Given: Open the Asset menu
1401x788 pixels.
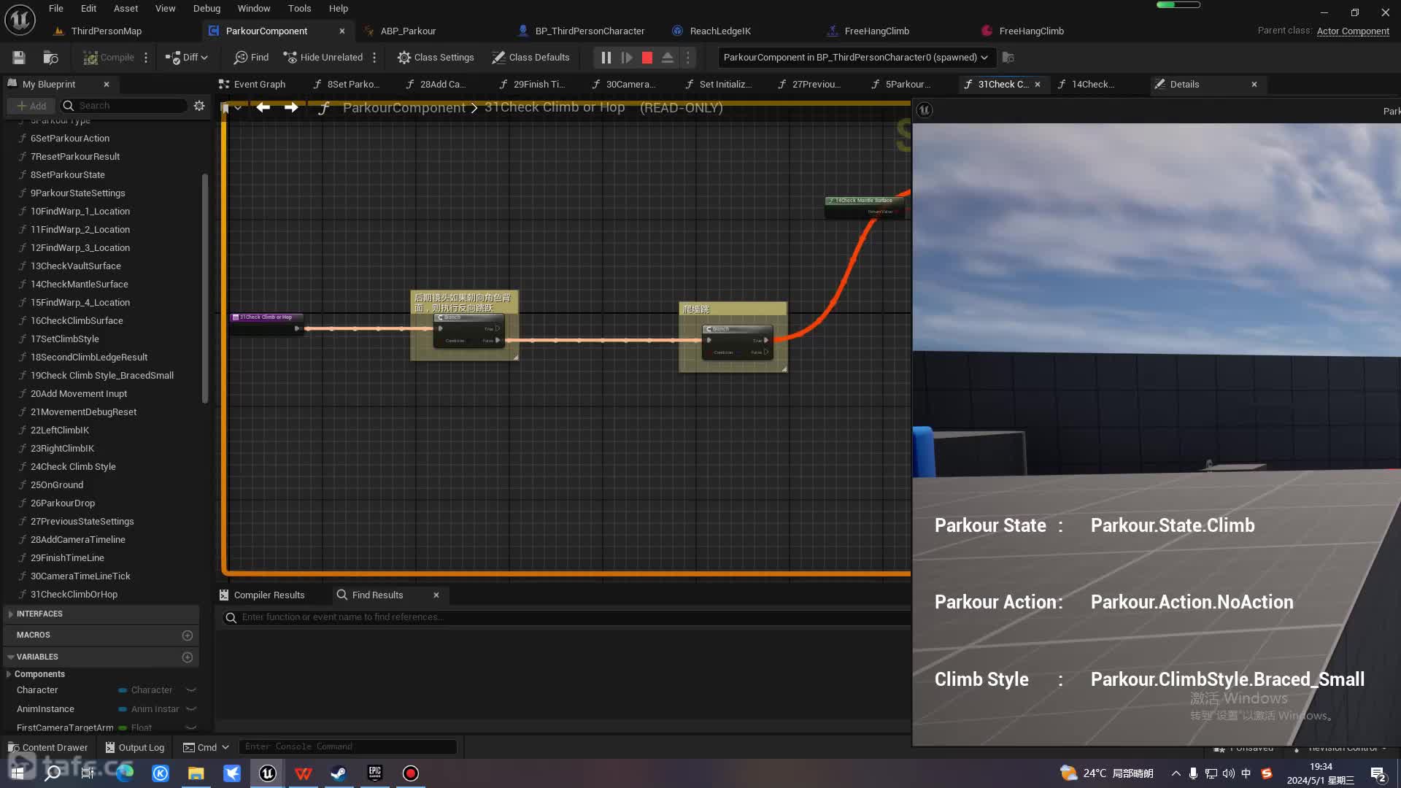Looking at the screenshot, I should pyautogui.click(x=126, y=9).
